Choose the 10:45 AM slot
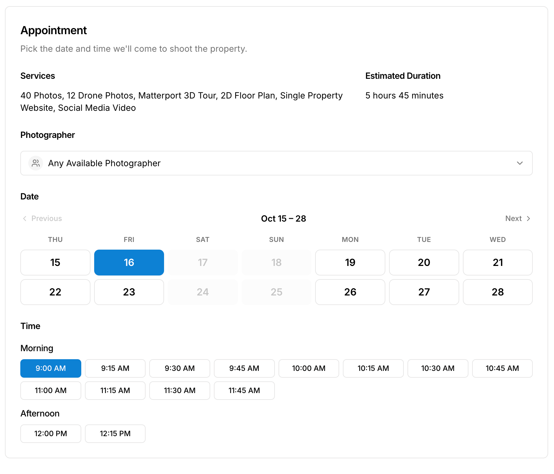 tap(502, 368)
